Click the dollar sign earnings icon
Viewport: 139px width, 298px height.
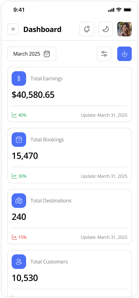point(19,78)
